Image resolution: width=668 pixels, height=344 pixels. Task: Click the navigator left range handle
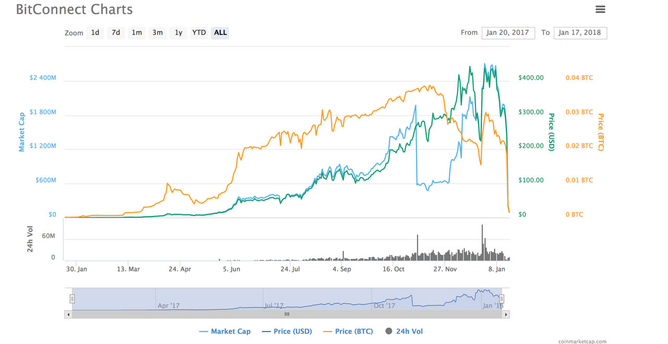(x=73, y=299)
